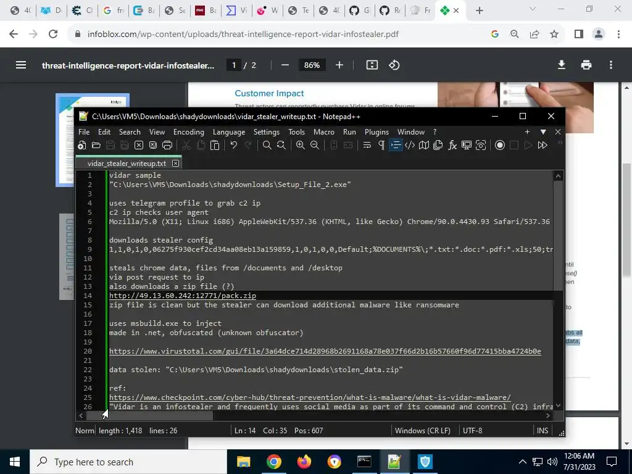
Task: Click the Print icon in Notepad++ toolbar
Action: tap(167, 145)
